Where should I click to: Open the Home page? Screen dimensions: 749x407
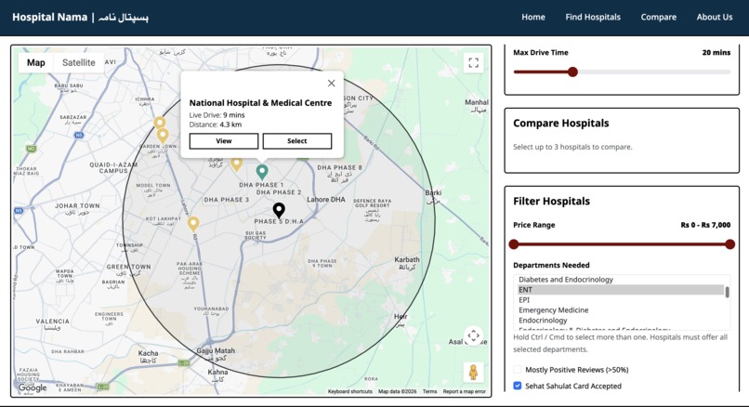(x=533, y=18)
